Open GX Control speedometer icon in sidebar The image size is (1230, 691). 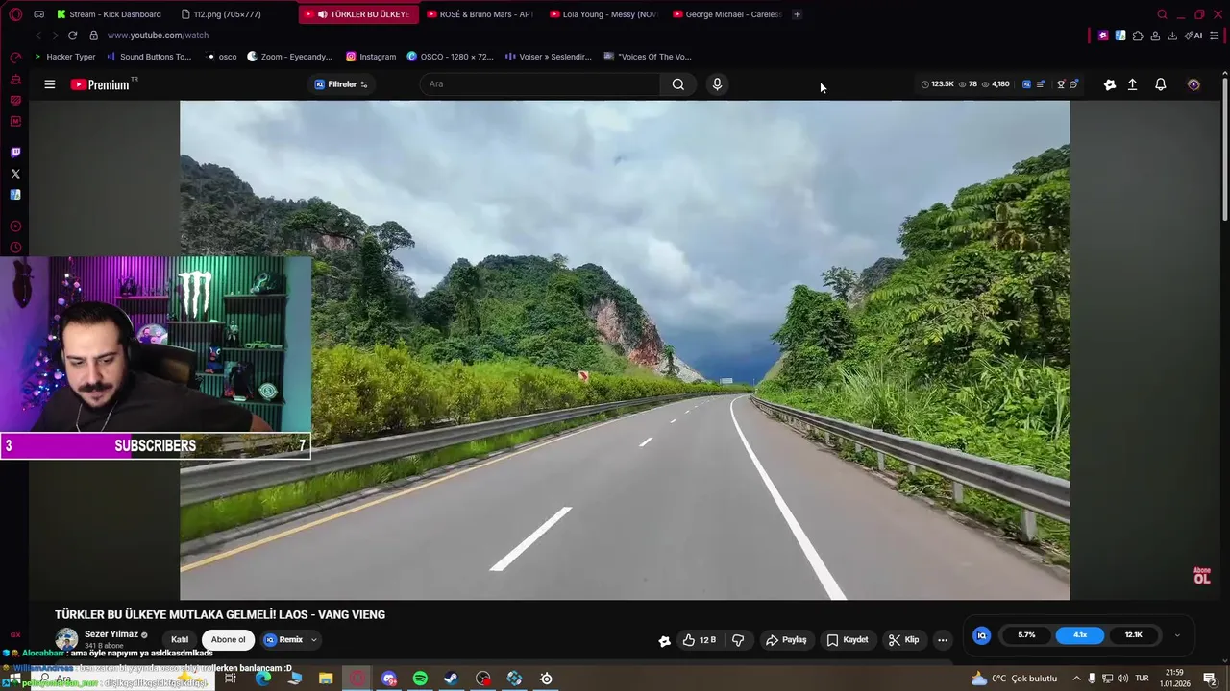click(15, 59)
